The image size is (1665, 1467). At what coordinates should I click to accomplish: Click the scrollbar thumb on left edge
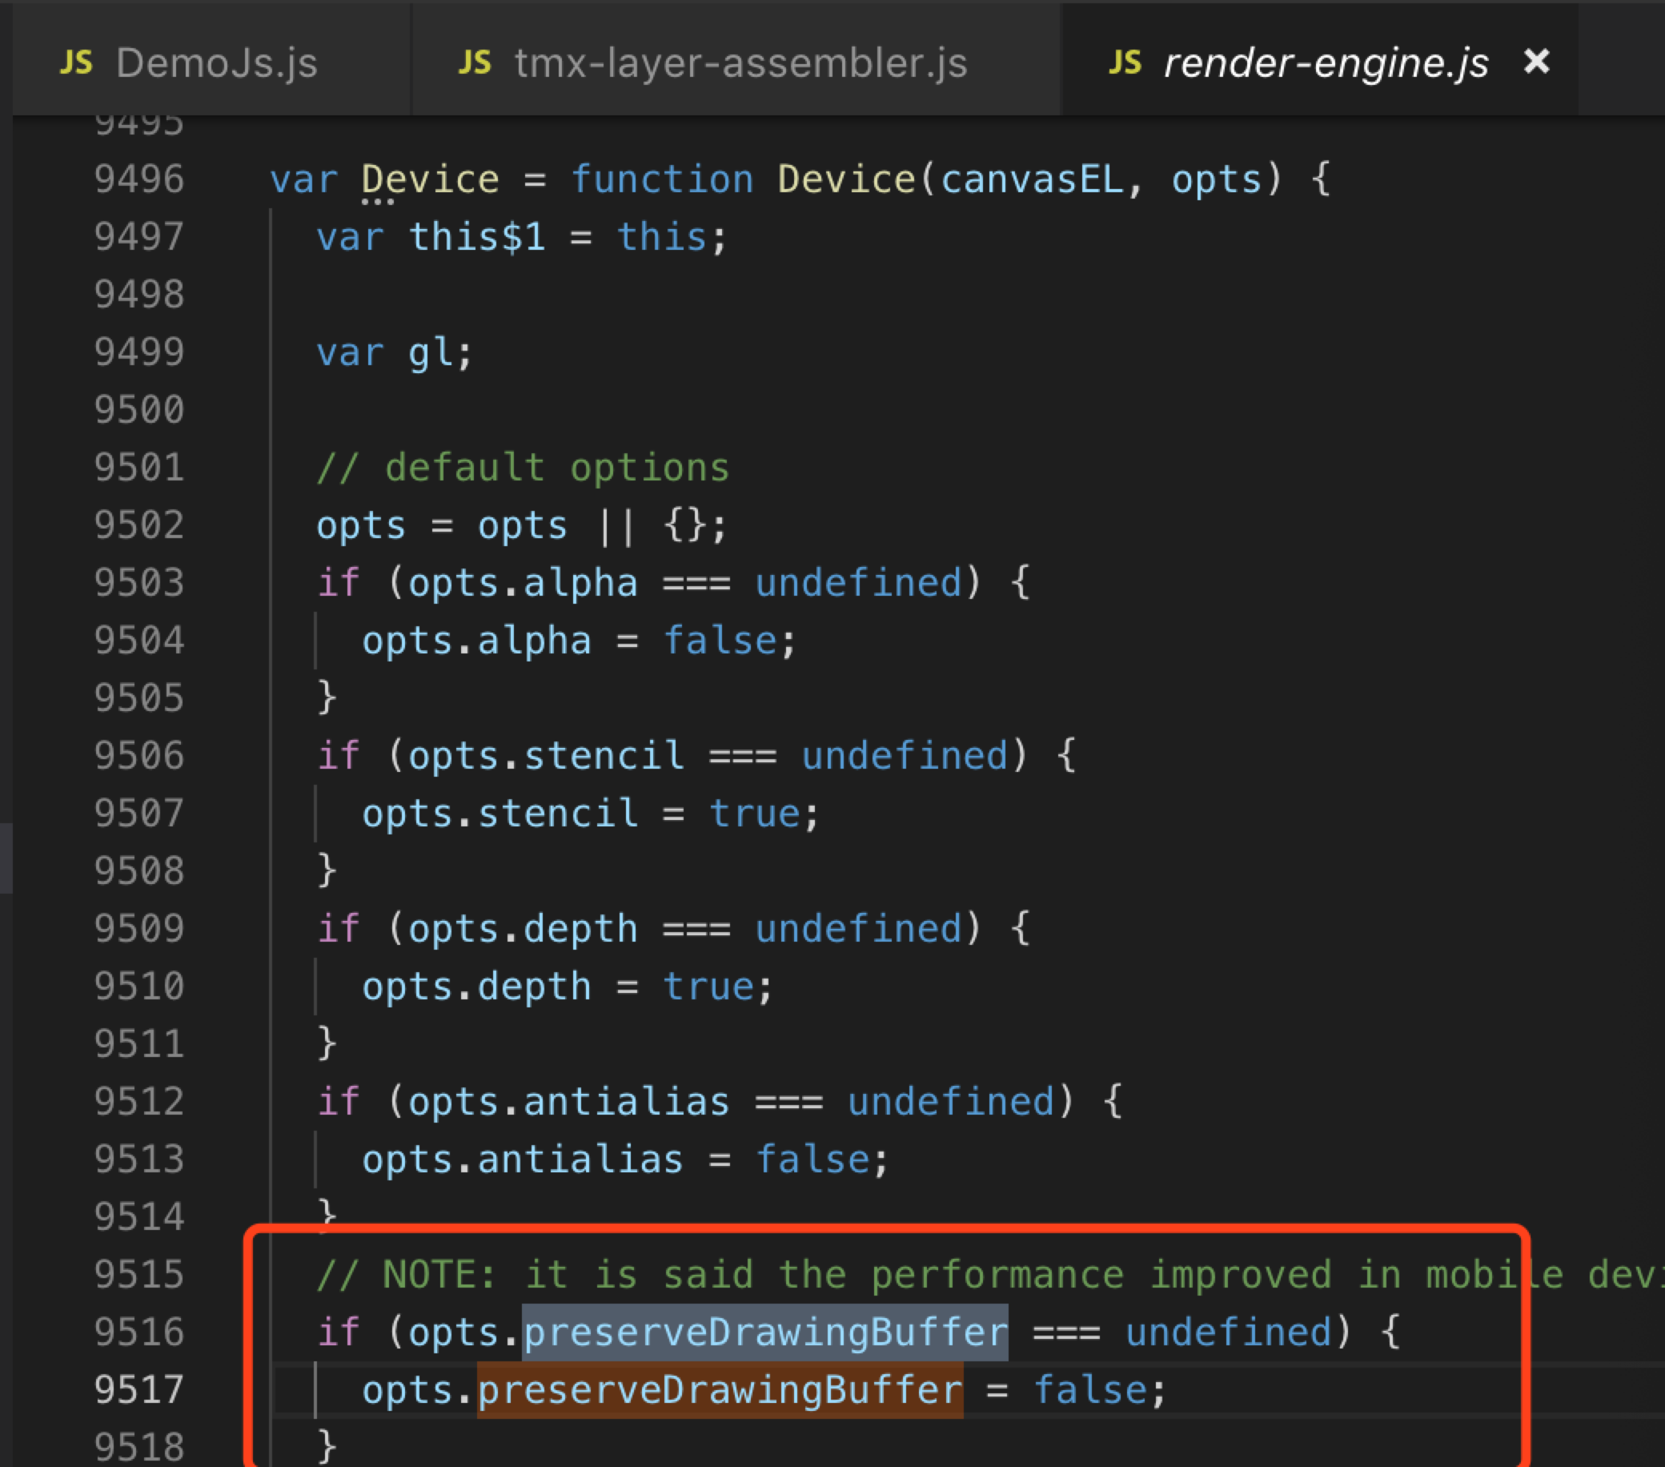(x=6, y=858)
